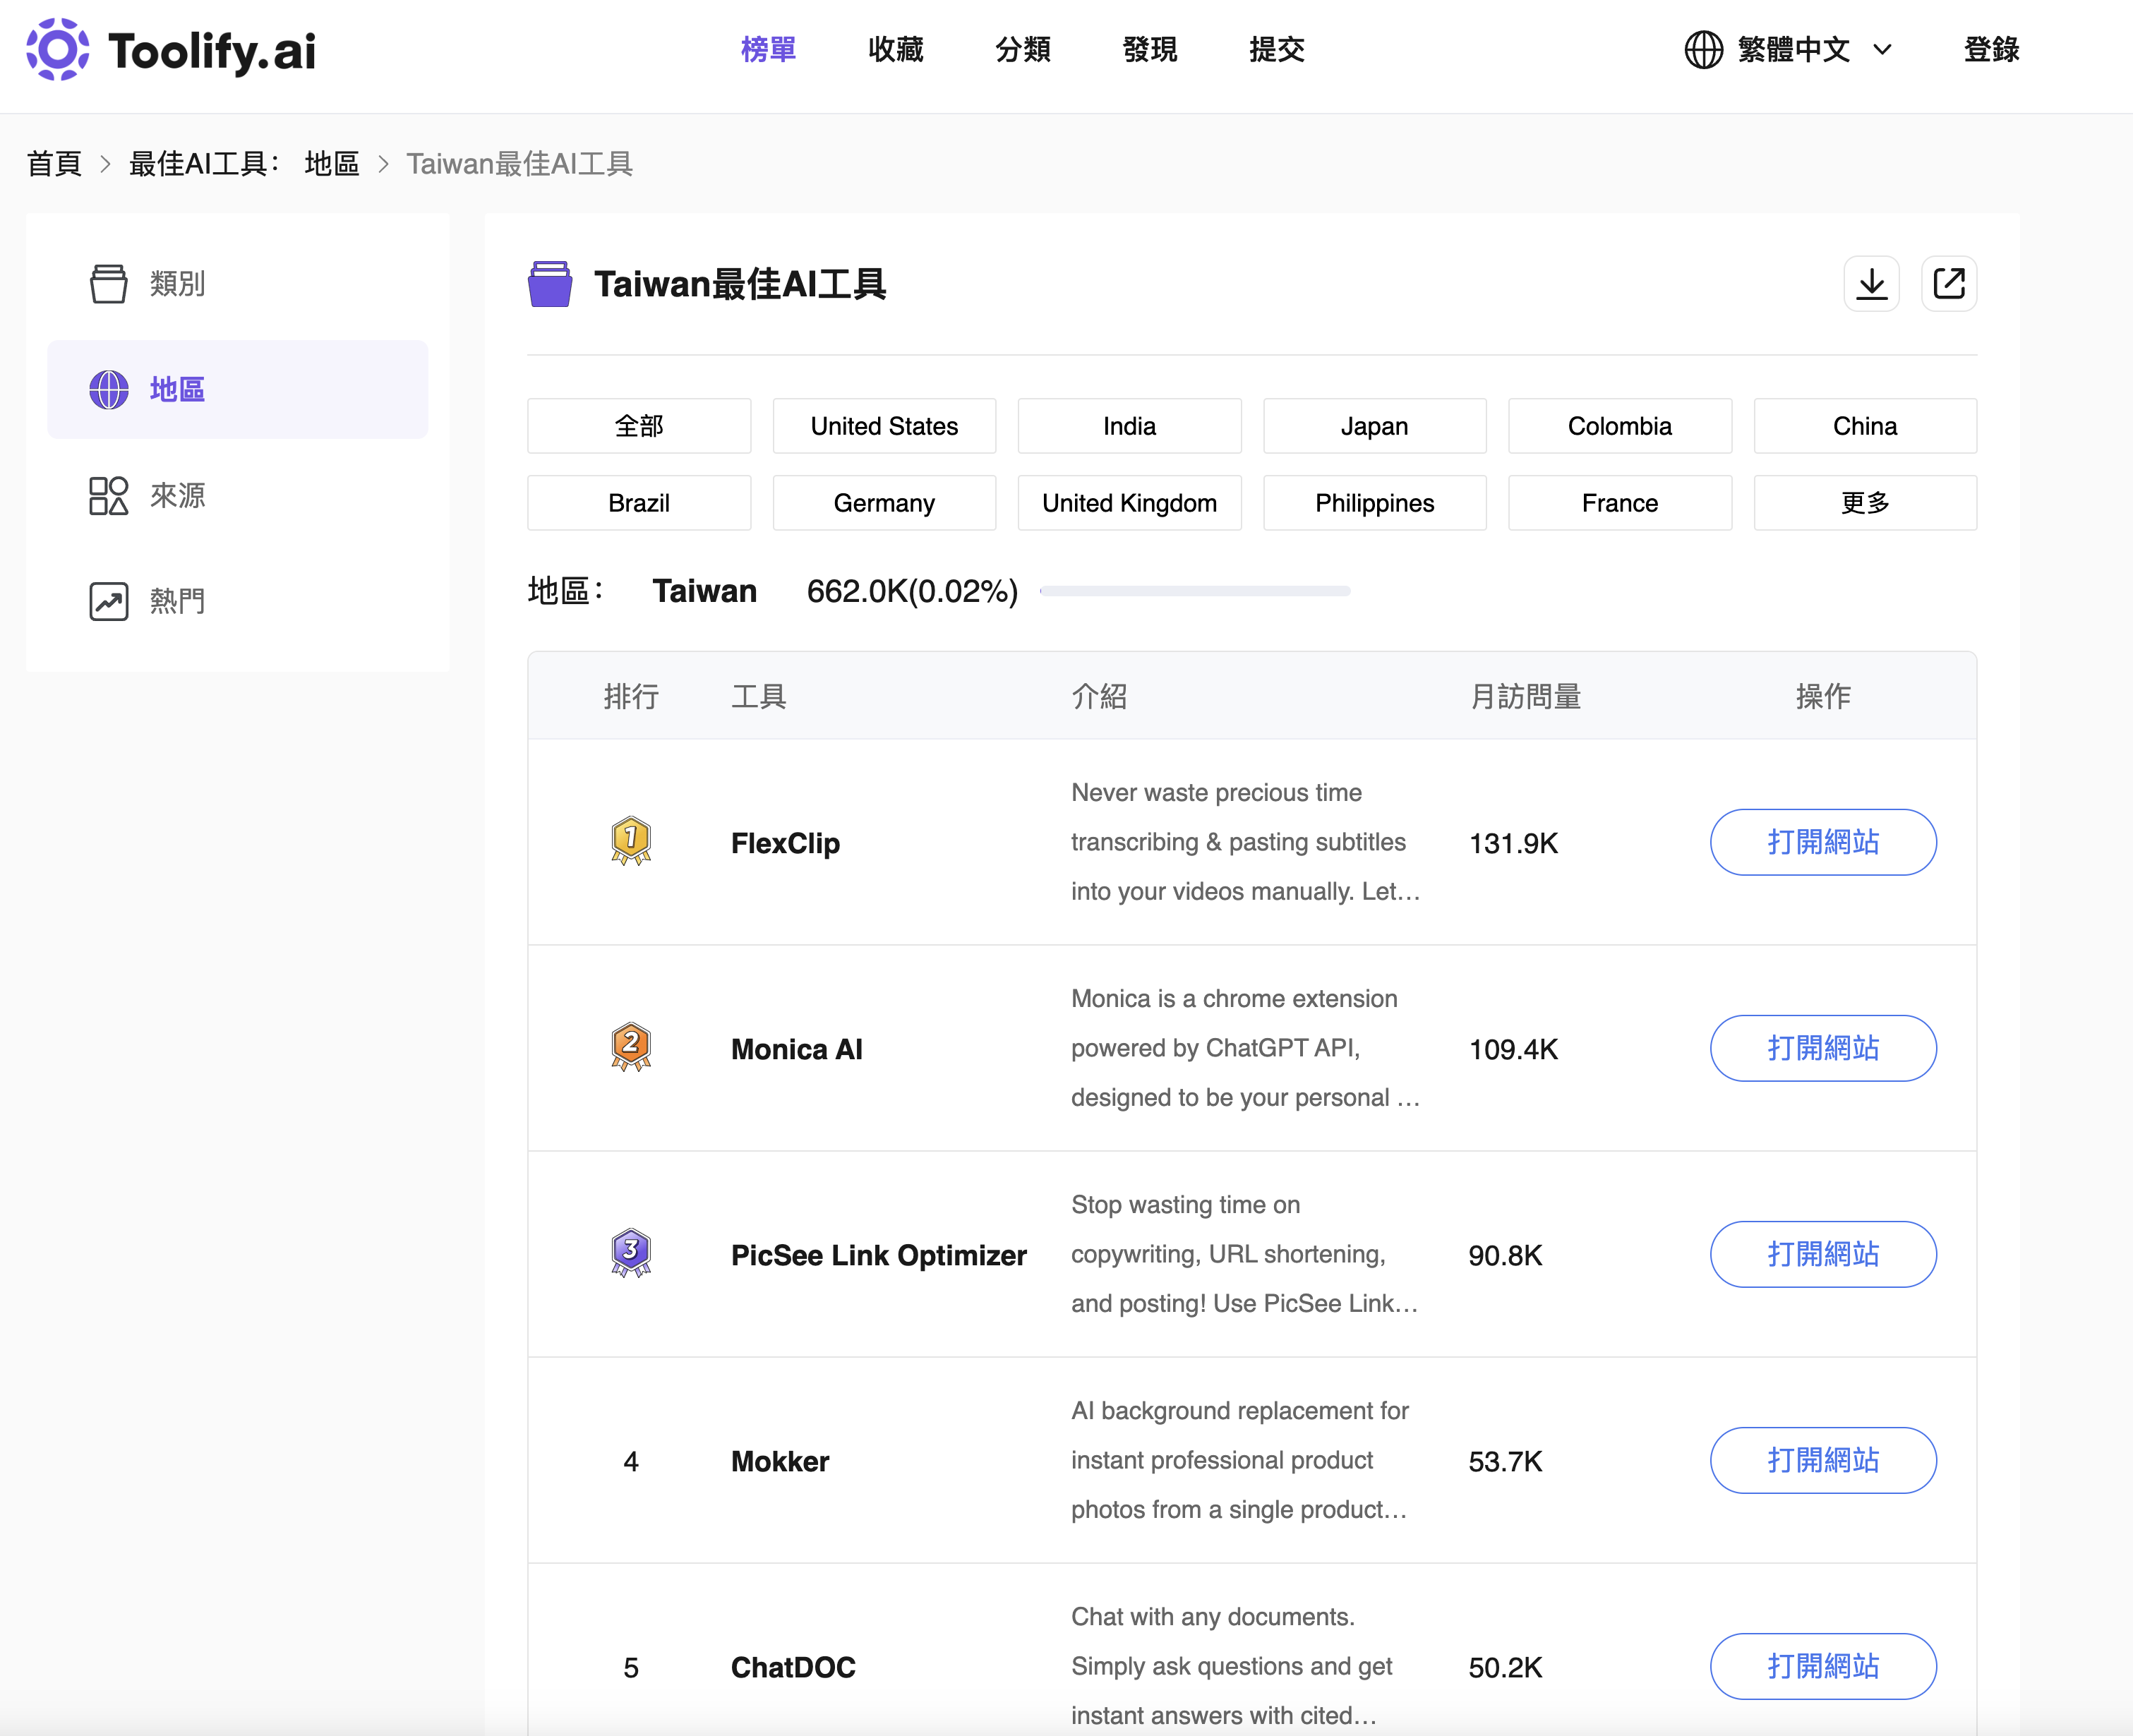Open the 榜單 nav tab

coord(768,50)
